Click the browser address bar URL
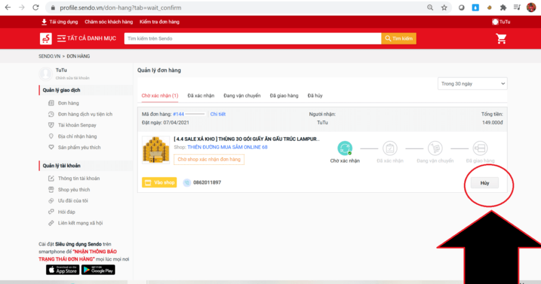The height and width of the screenshot is (284, 541). pos(120,7)
